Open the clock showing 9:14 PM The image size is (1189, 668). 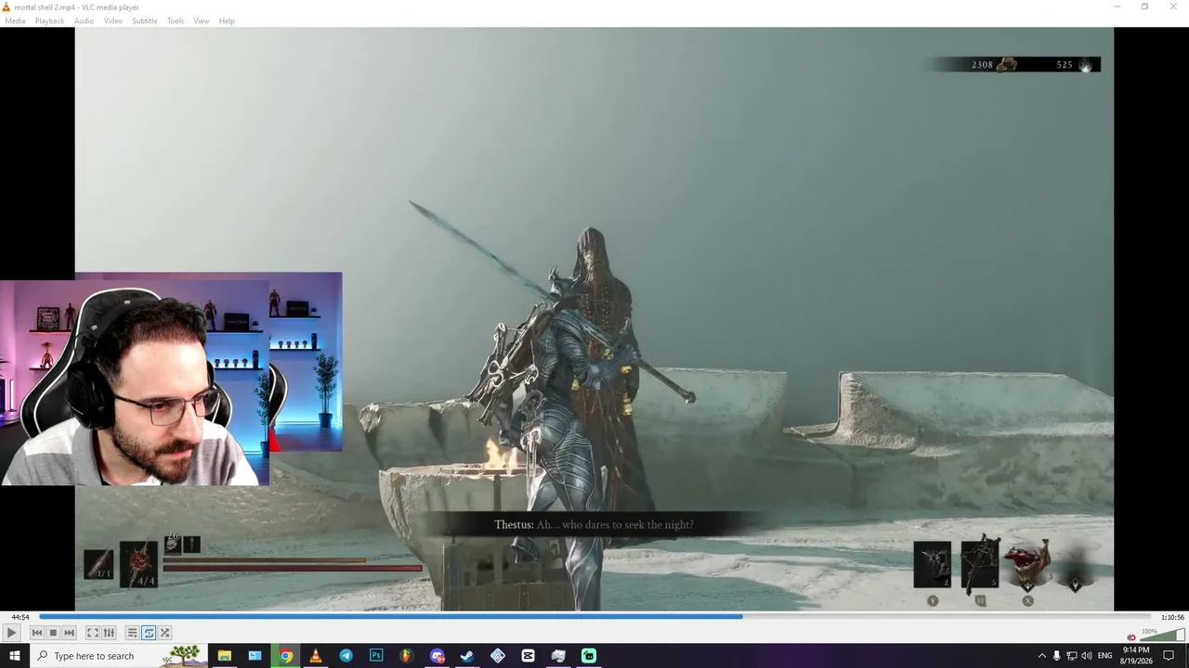[1136, 656]
